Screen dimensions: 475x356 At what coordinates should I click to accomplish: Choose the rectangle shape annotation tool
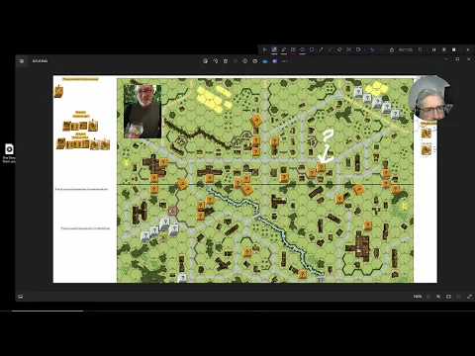tap(312, 49)
